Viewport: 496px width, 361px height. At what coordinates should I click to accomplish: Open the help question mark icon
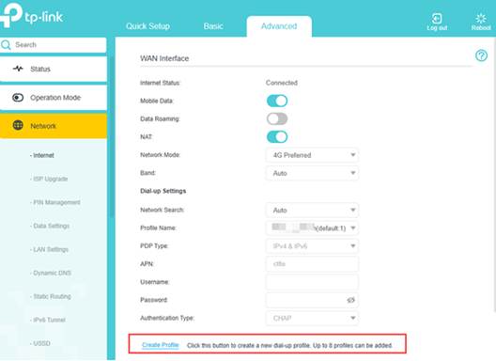tap(481, 55)
